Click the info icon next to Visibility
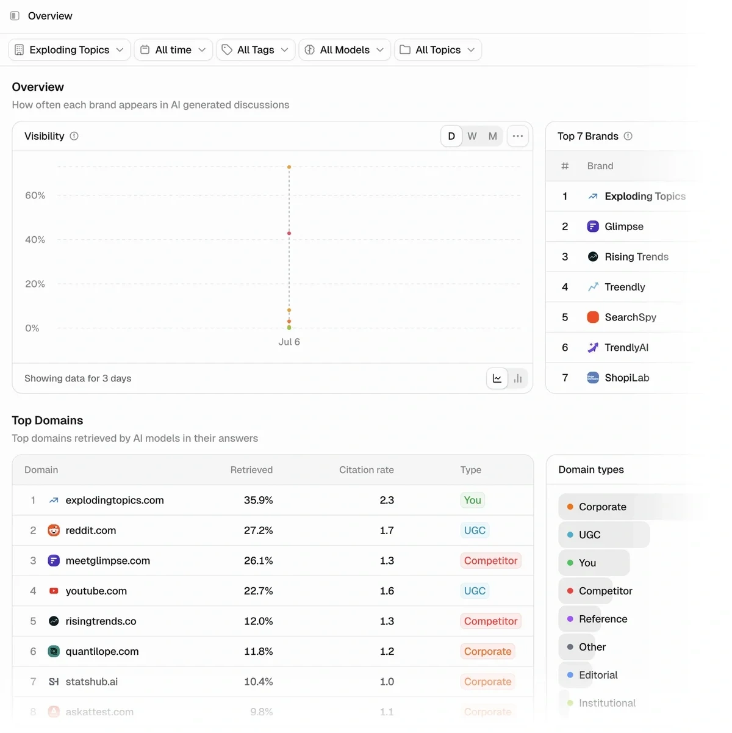Screen dimensions: 732x733 tap(74, 136)
